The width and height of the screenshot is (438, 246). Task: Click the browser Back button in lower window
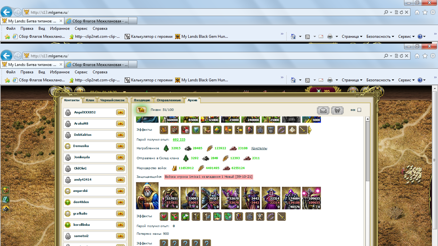click(6, 56)
